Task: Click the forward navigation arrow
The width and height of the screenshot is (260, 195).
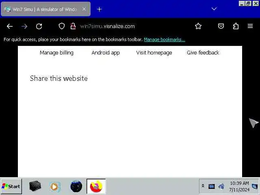Action: click(x=24, y=26)
